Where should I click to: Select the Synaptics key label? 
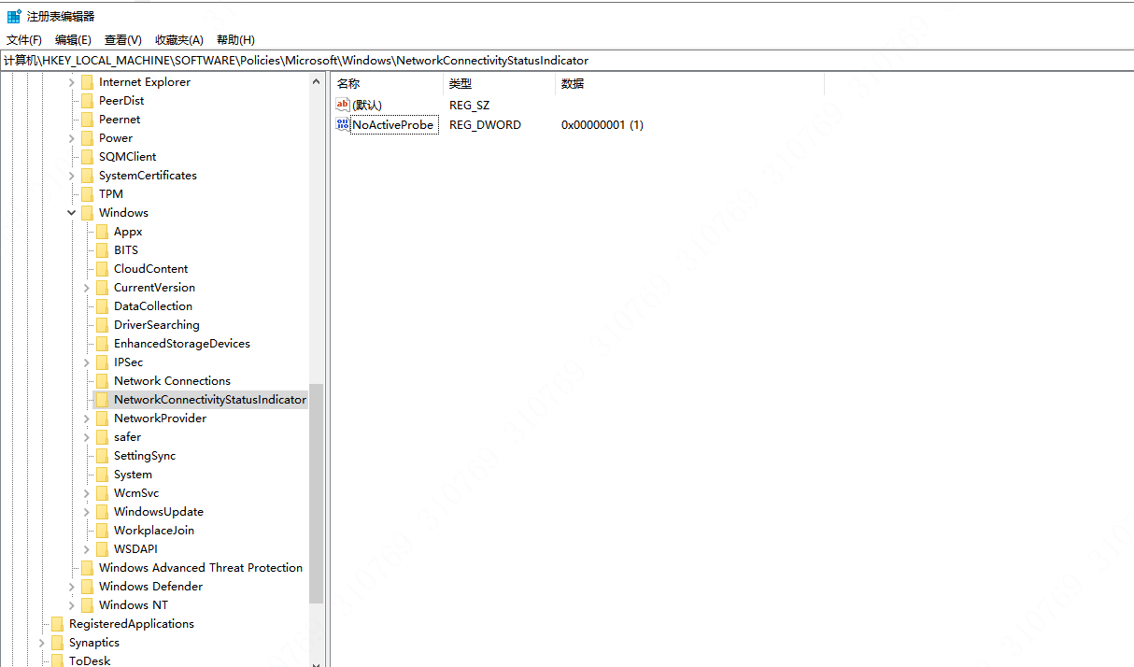(x=94, y=643)
